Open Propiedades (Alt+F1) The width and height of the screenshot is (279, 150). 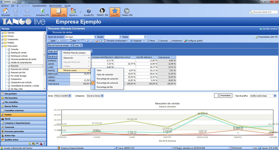coord(266,37)
